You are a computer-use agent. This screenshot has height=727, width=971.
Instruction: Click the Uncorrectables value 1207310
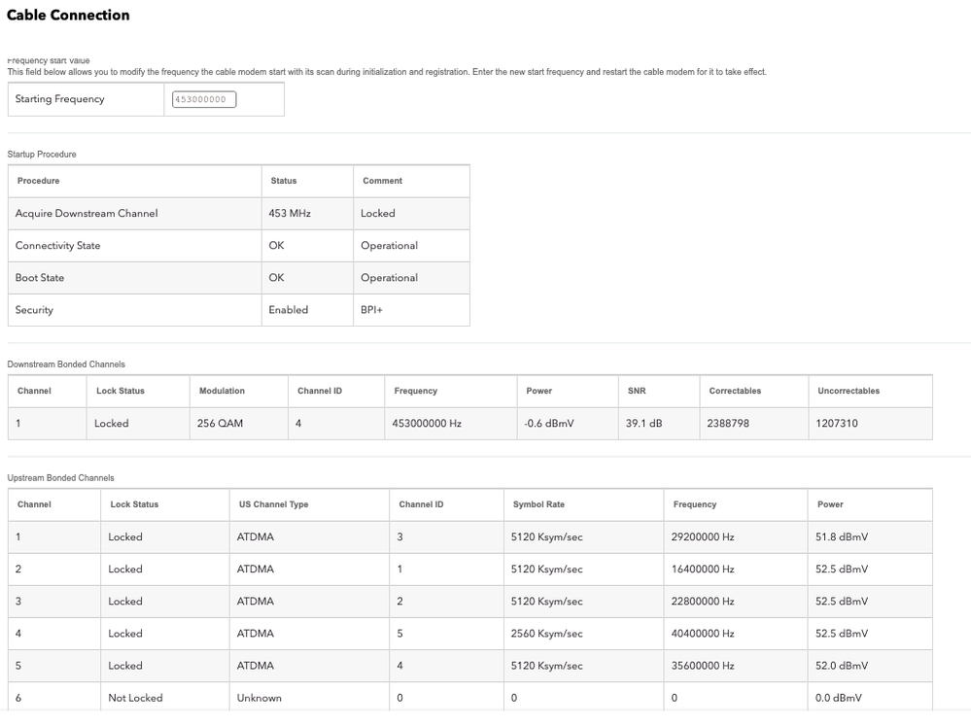pyautogui.click(x=838, y=424)
